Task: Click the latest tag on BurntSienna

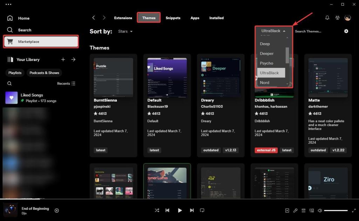Action: (x=101, y=150)
